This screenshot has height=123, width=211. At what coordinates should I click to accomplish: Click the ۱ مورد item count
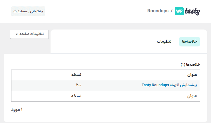(x=17, y=110)
